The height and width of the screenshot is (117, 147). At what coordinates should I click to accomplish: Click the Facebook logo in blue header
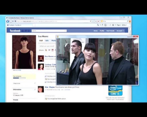(x=15, y=31)
